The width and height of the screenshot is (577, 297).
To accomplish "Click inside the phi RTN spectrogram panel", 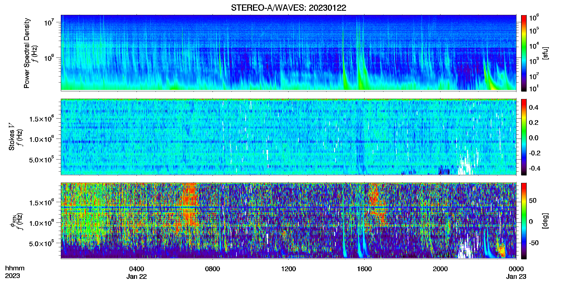I will [288, 221].
